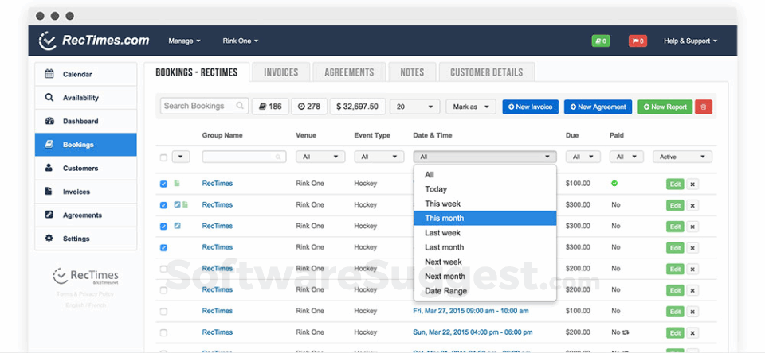
Task: Check the fifth RecTimes booking checkbox
Action: [x=163, y=269]
